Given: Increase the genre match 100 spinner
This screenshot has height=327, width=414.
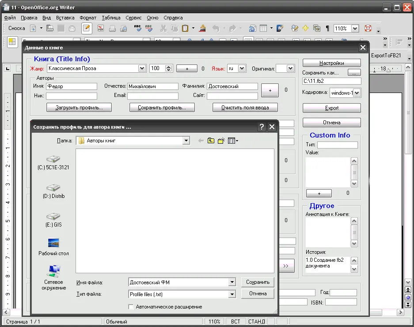Looking at the screenshot, I should click(168, 67).
